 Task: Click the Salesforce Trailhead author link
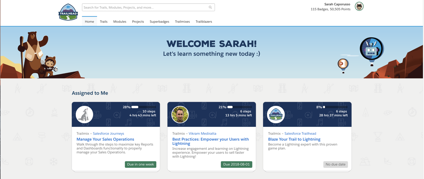300,133
